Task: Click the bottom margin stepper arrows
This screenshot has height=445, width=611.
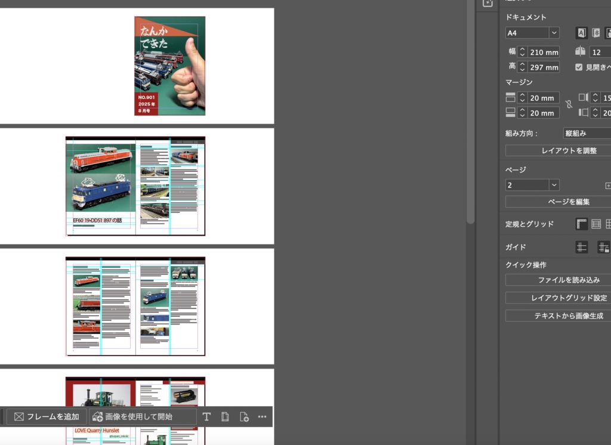Action: pyautogui.click(x=523, y=113)
